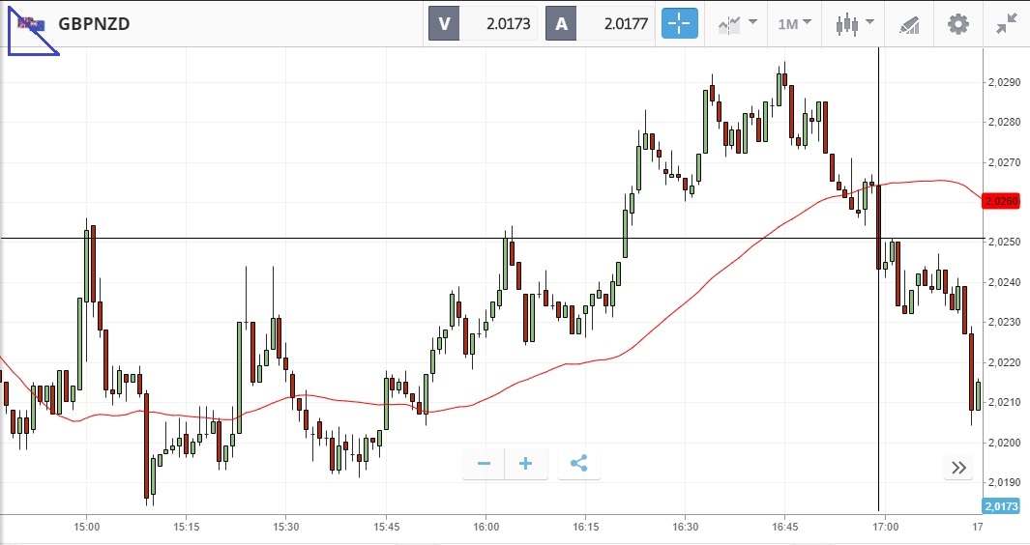Share the chart
This screenshot has height=545, width=1030.
[x=578, y=464]
